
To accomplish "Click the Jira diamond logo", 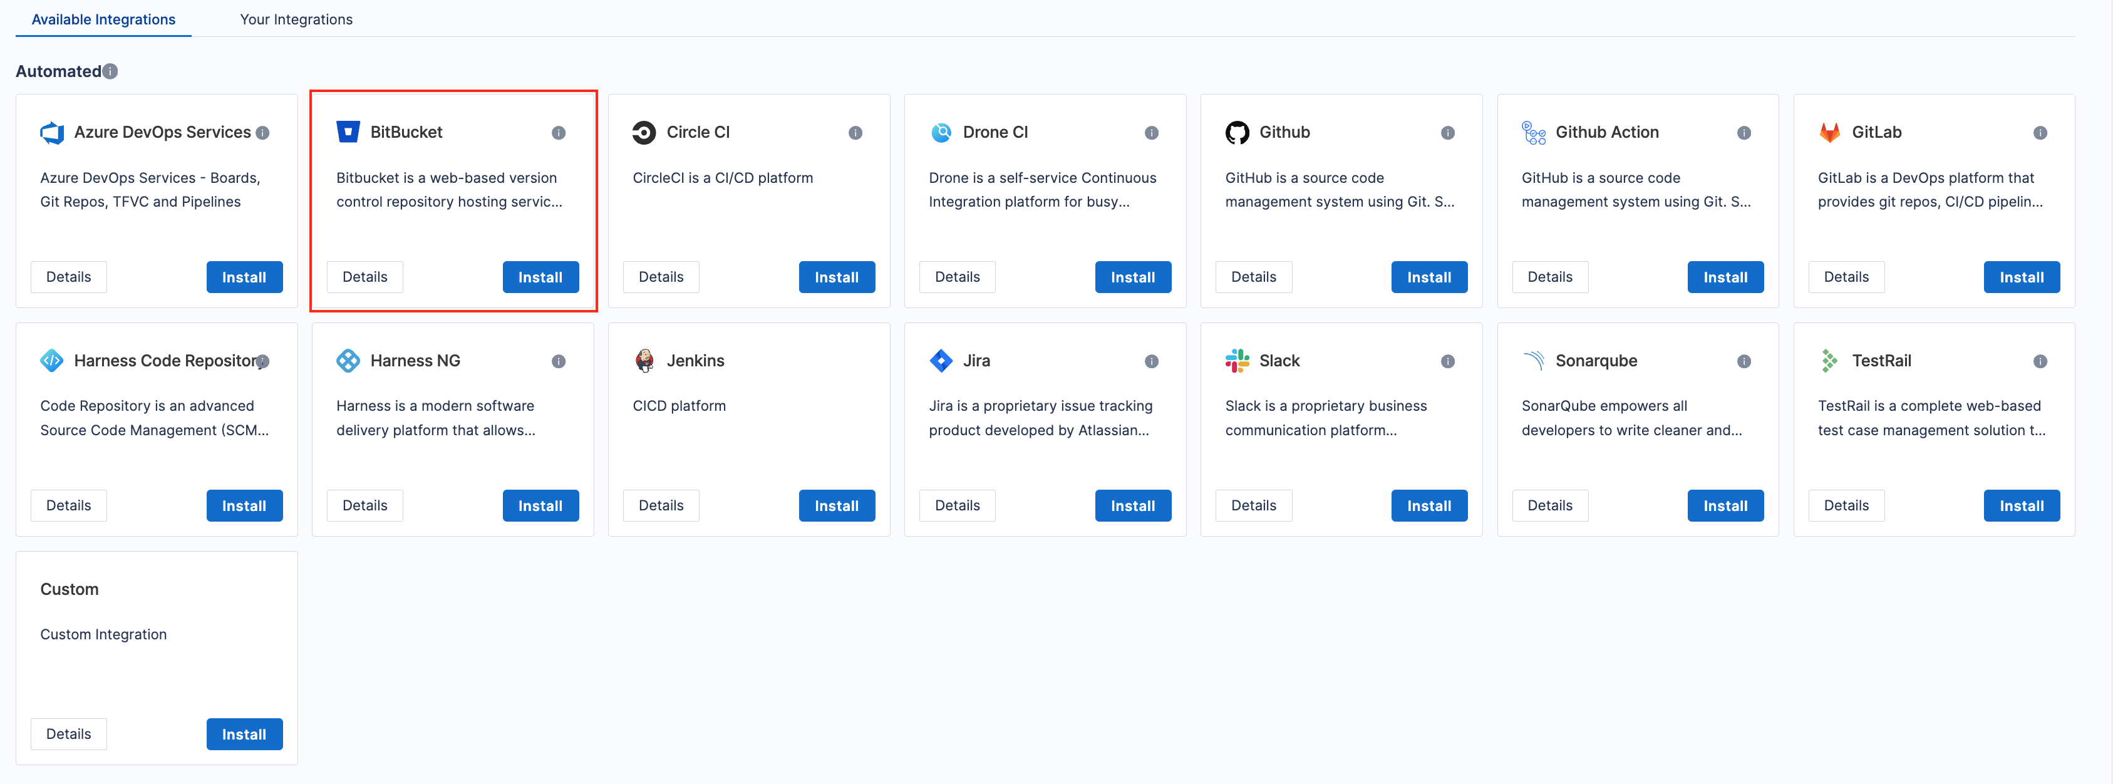I will [x=940, y=360].
